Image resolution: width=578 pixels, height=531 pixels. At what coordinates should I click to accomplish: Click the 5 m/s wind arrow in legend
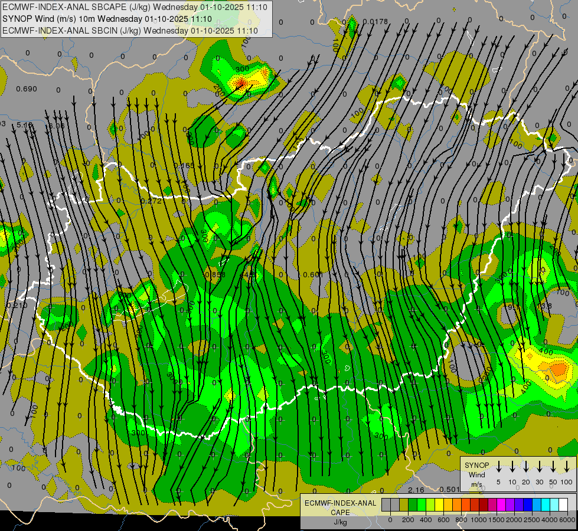[x=498, y=467]
